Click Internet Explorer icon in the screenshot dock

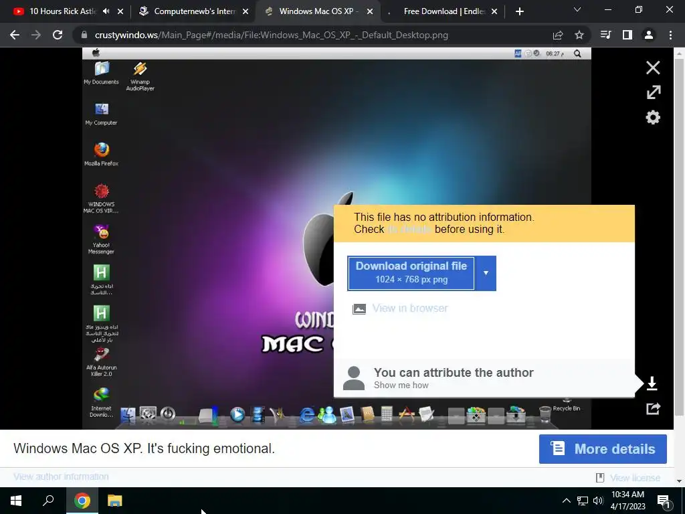306,414
